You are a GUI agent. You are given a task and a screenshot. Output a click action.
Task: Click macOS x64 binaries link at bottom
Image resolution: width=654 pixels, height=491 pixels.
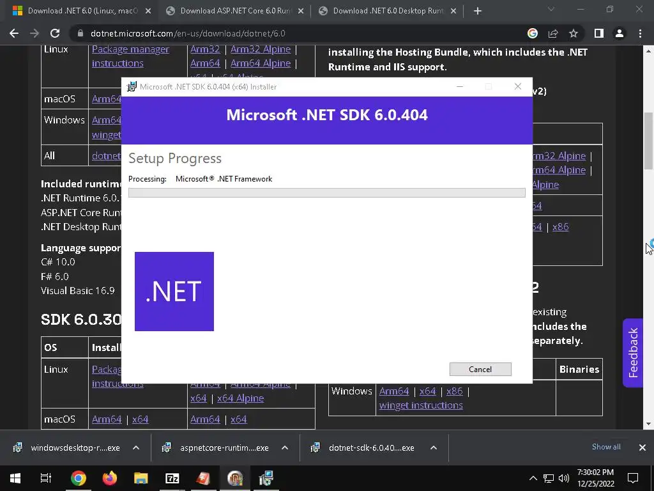pyautogui.click(x=239, y=419)
